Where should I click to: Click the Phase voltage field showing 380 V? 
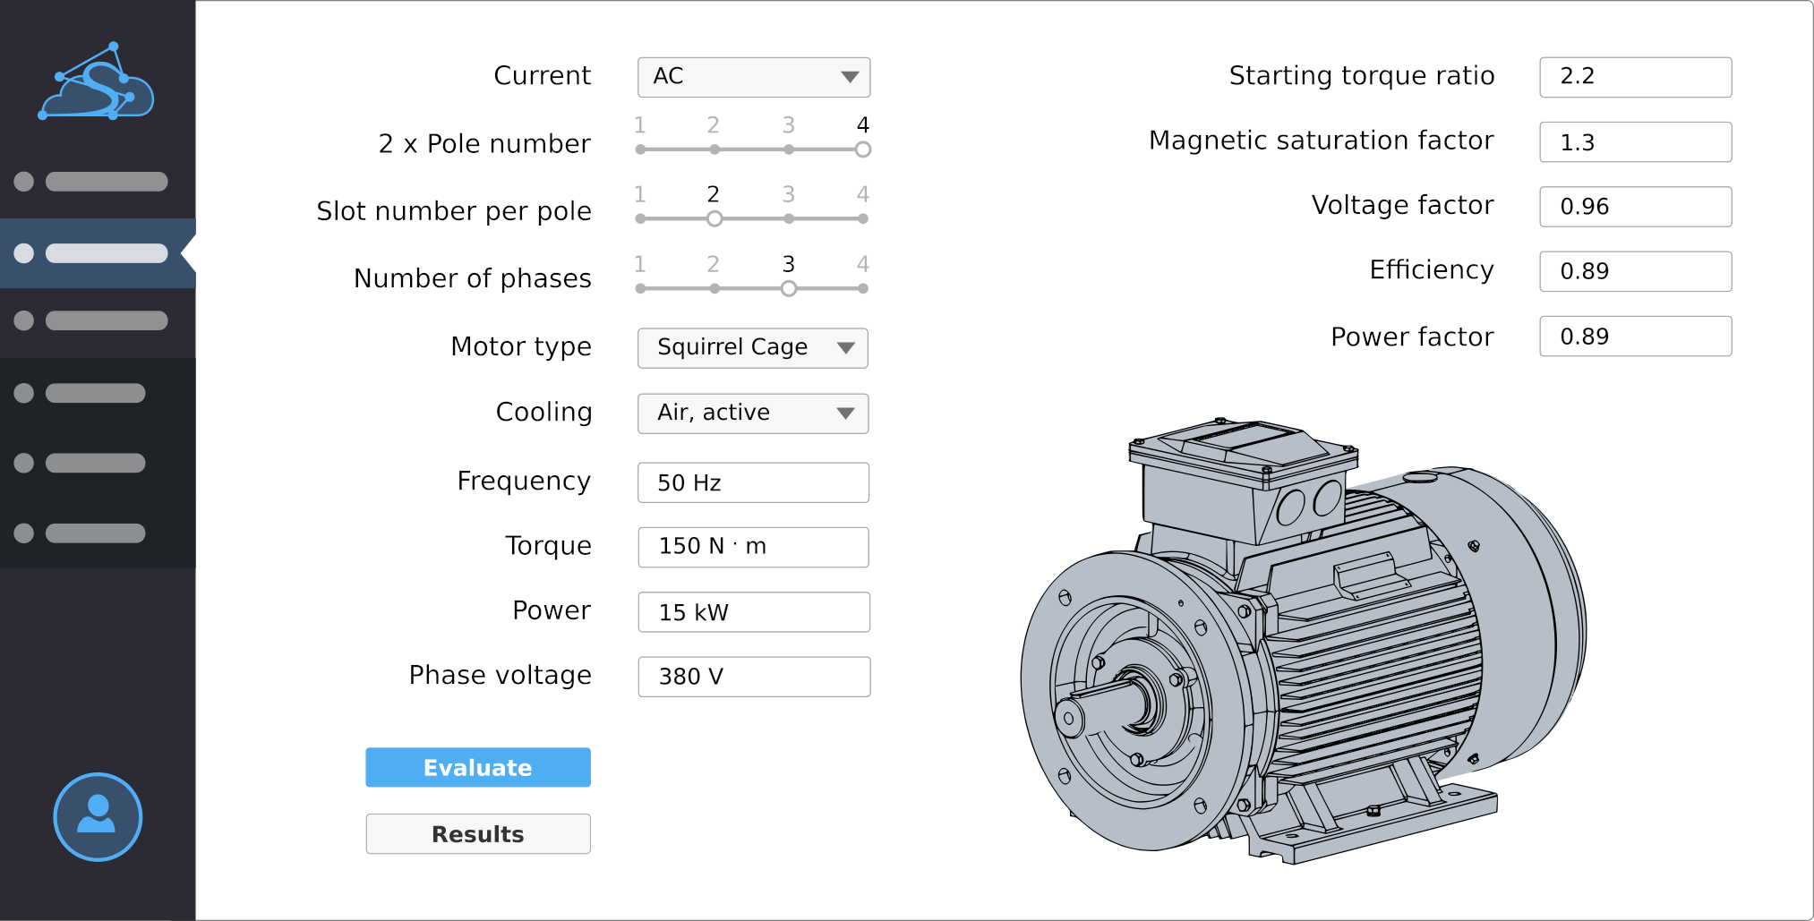[x=753, y=677]
